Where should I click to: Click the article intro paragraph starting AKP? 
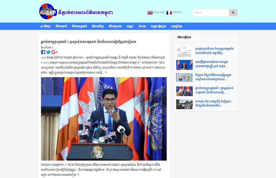tap(103, 65)
